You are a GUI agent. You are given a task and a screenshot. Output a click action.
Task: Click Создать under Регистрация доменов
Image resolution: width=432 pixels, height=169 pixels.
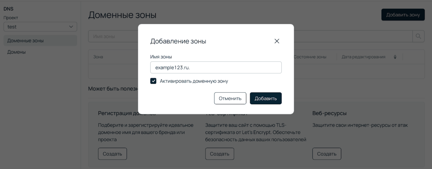click(112, 153)
